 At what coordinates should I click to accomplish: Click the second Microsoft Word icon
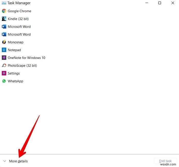(x=4, y=34)
